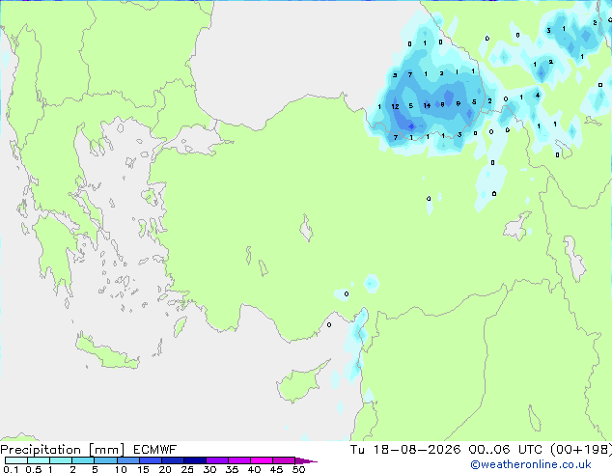Click the 35–40 mm legend swatch

(239, 460)
